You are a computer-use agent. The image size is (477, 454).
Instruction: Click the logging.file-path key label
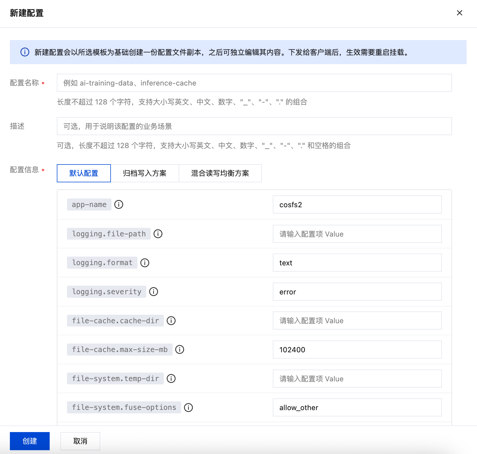tap(109, 234)
